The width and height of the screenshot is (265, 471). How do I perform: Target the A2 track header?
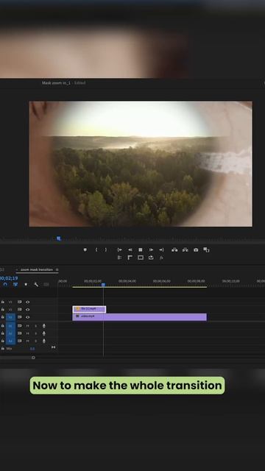pyautogui.click(x=10, y=333)
